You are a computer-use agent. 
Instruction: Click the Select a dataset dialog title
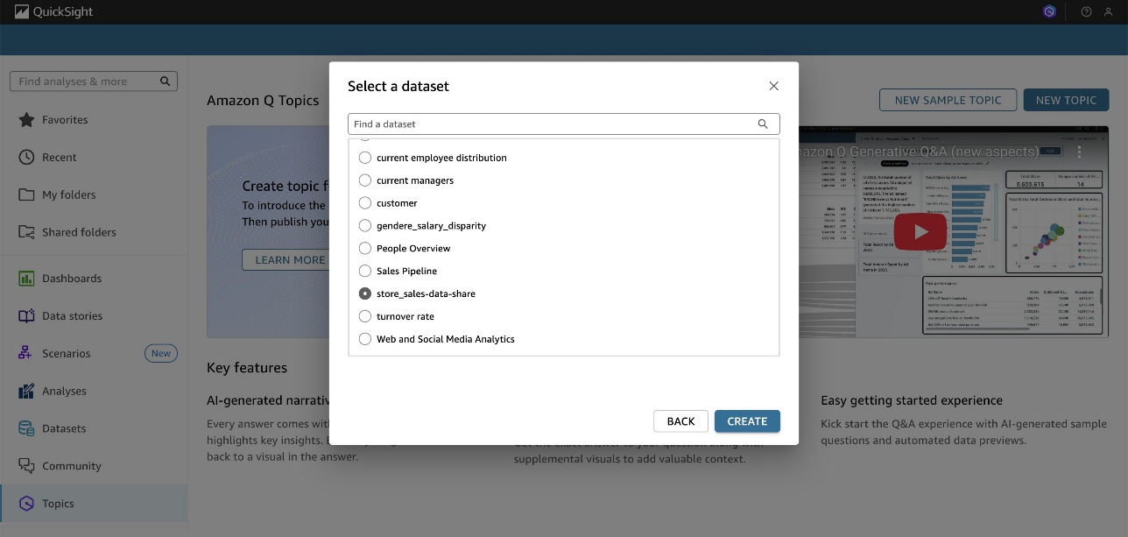click(398, 86)
